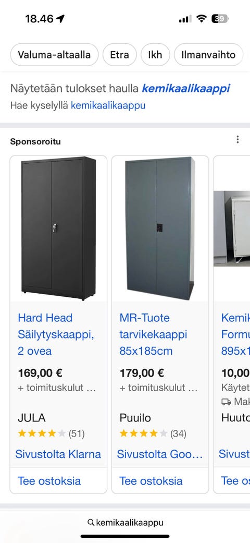Tap Tee ostoksia under Puuilo product

[151, 480]
